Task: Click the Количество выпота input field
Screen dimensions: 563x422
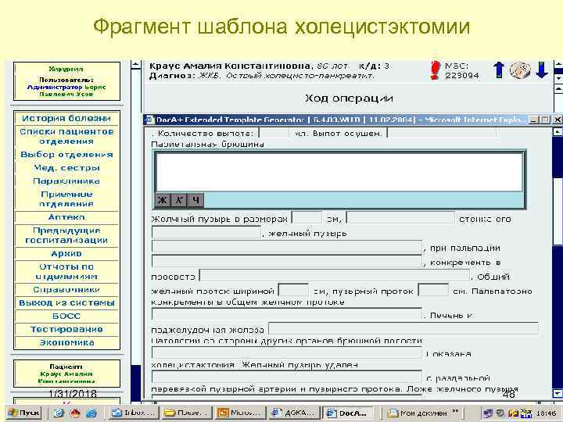Action: coord(274,133)
